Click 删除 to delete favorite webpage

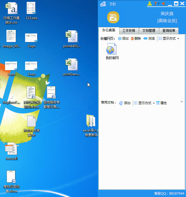click(136, 39)
